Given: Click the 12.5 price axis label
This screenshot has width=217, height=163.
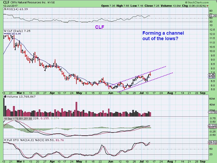Looking at the screenshot, I should 212,30.
